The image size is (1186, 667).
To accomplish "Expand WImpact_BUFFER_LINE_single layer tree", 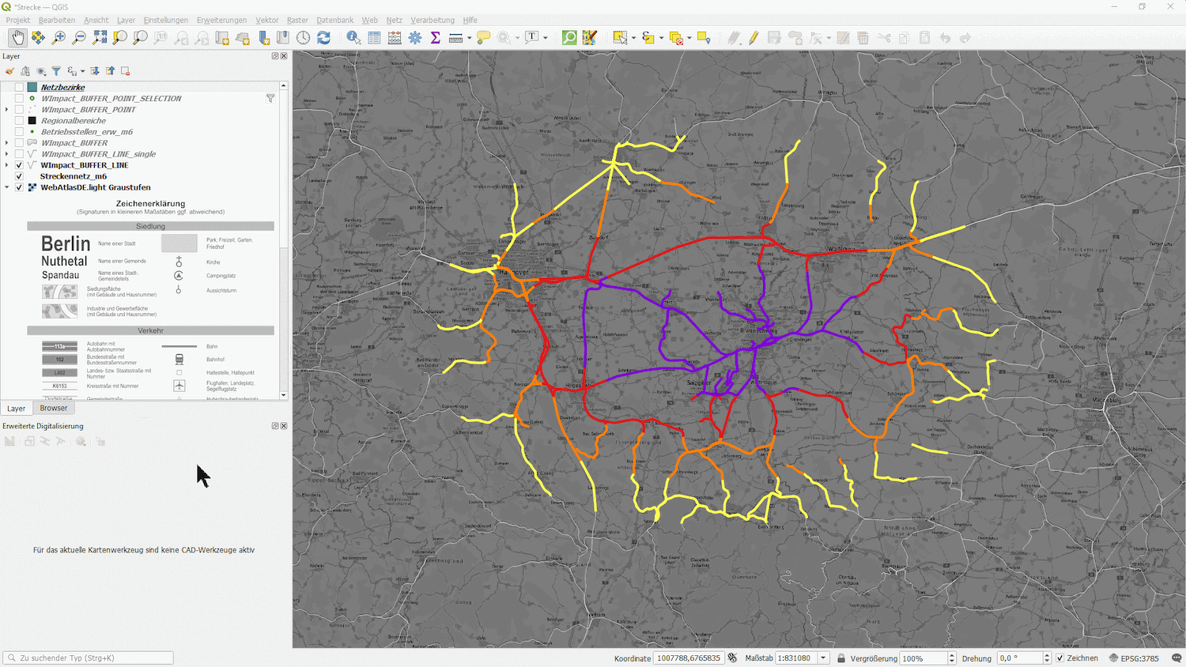I will pos(7,154).
